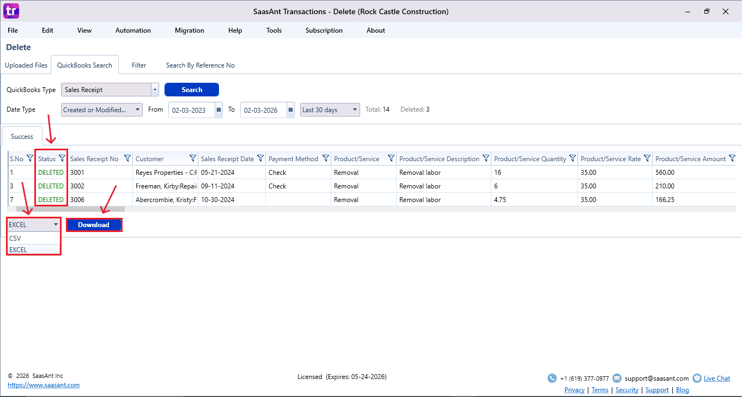Screen dimensions: 742x397
Task: Expand the QuickBooks Type dropdown
Action: pyautogui.click(x=155, y=90)
